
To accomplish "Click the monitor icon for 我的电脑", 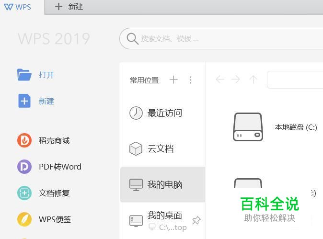I will click(x=136, y=185).
